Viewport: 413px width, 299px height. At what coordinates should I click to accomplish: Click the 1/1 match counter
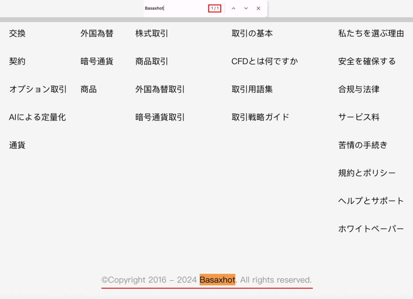[x=215, y=8]
